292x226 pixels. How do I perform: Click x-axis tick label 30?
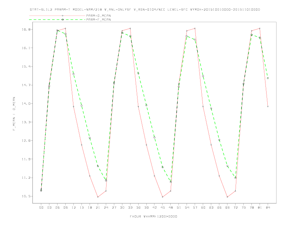pos(122,208)
